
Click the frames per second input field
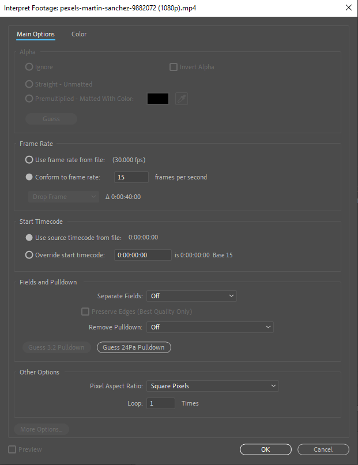click(x=131, y=177)
